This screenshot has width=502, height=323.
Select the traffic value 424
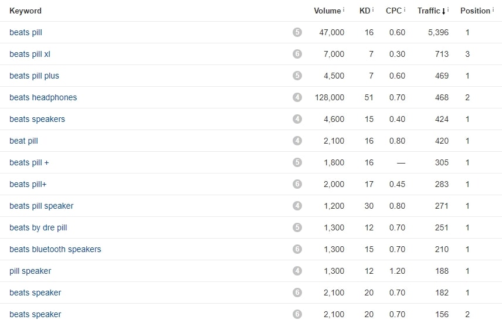click(442, 119)
